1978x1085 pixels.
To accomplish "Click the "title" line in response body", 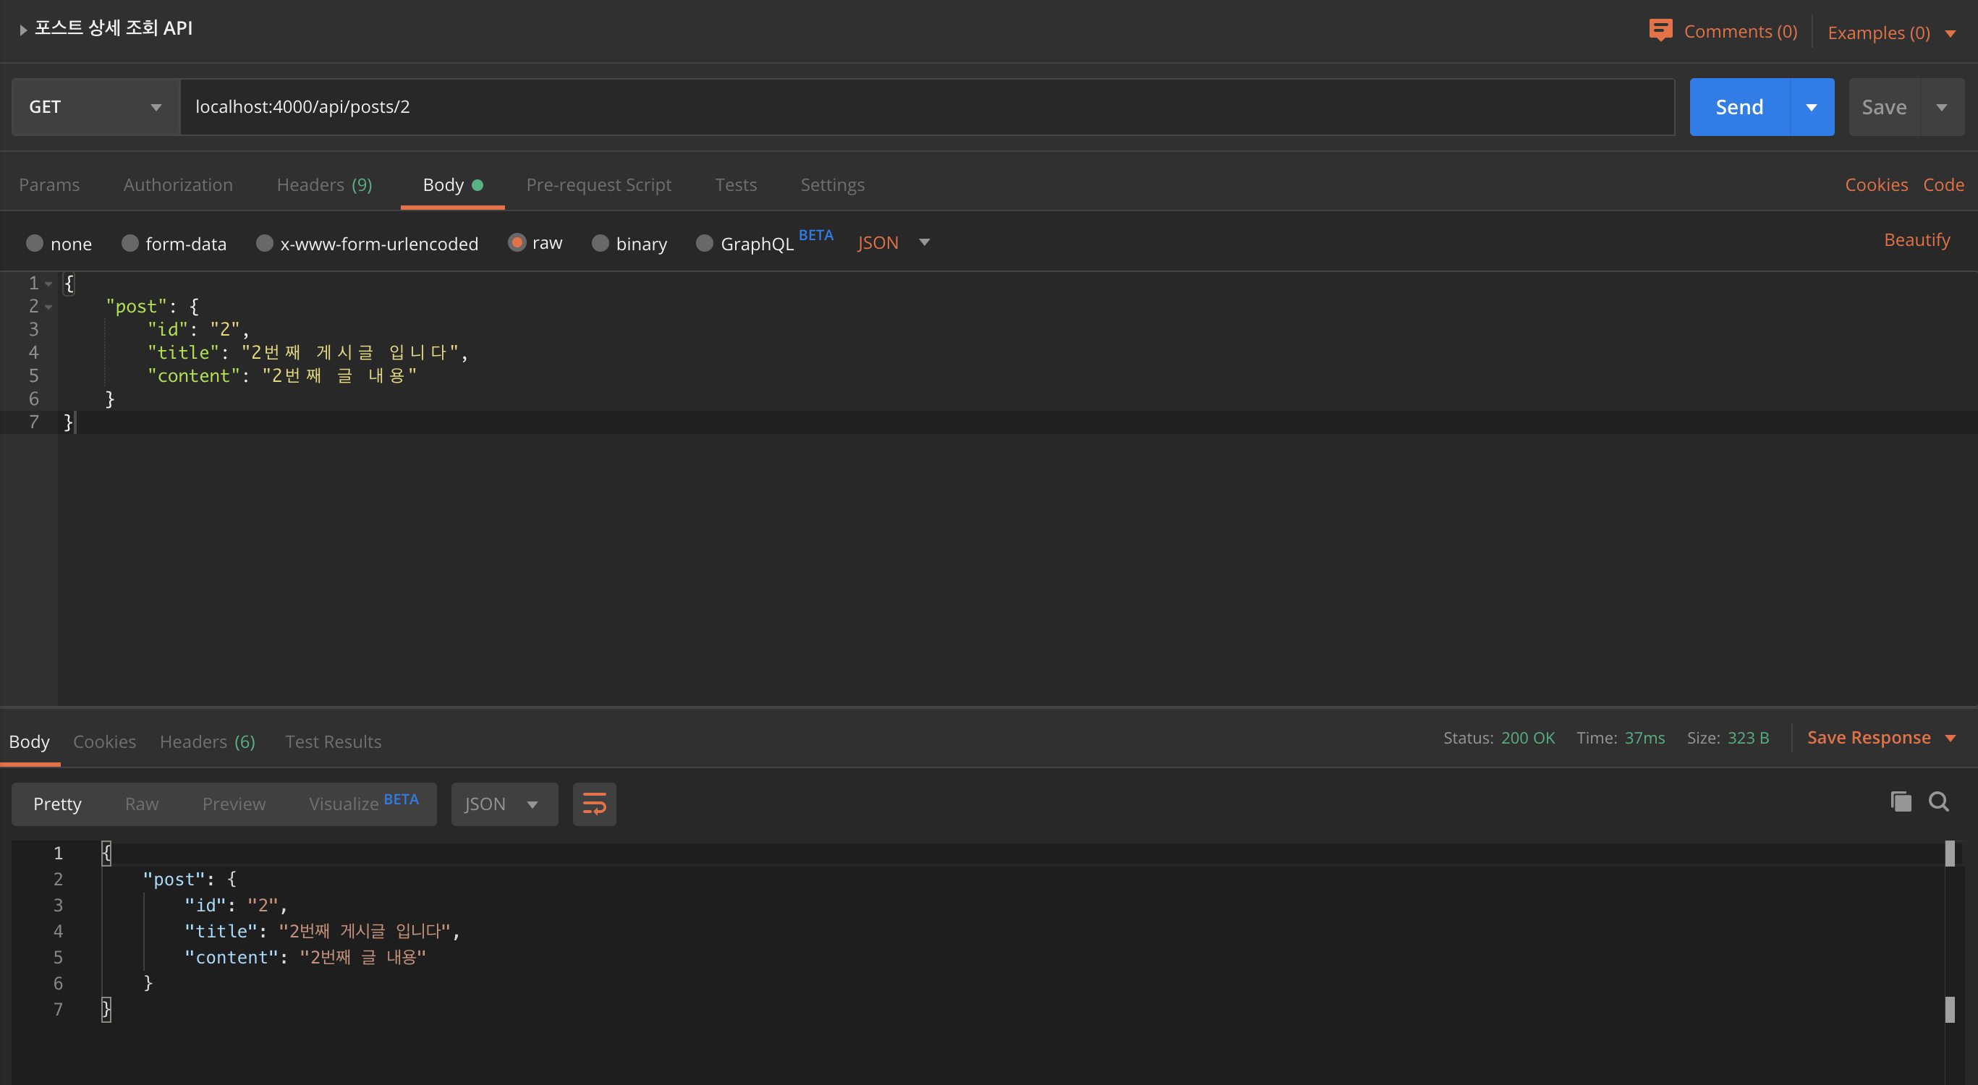I will (322, 932).
